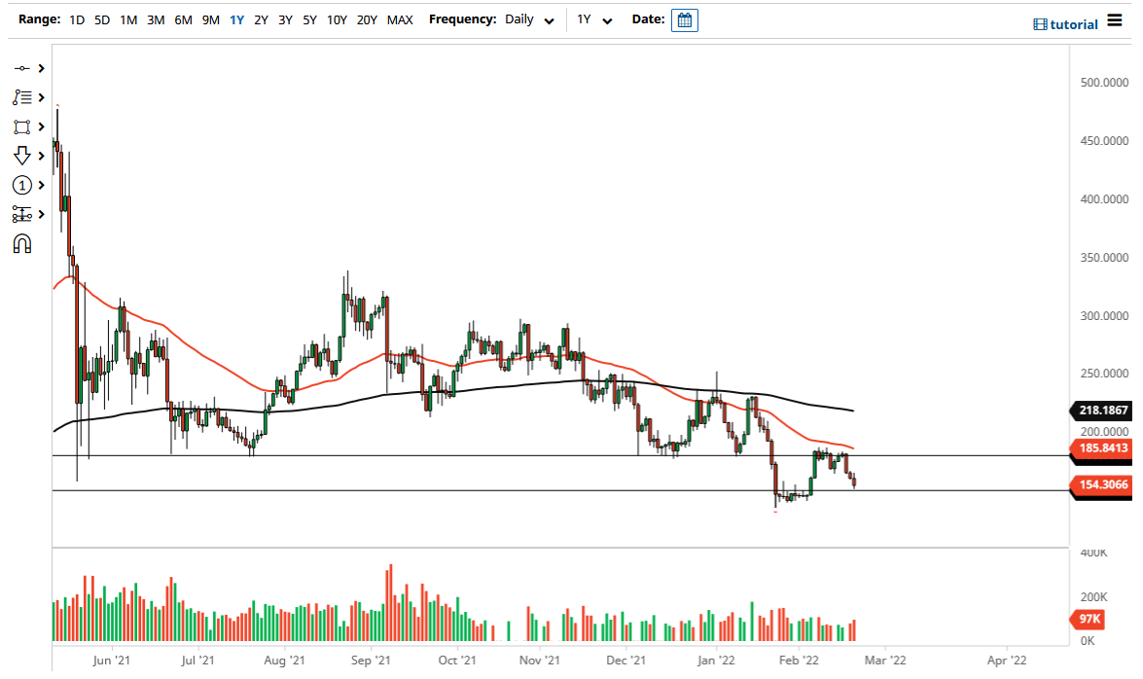Click the 185.8413 red price label
Image resolution: width=1143 pixels, height=679 pixels.
coord(1102,447)
